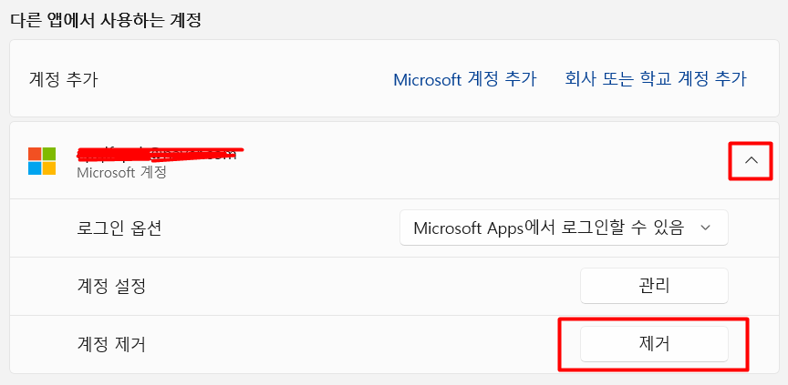Select the 로그인 옵션 label
The height and width of the screenshot is (385, 788).
(x=119, y=228)
